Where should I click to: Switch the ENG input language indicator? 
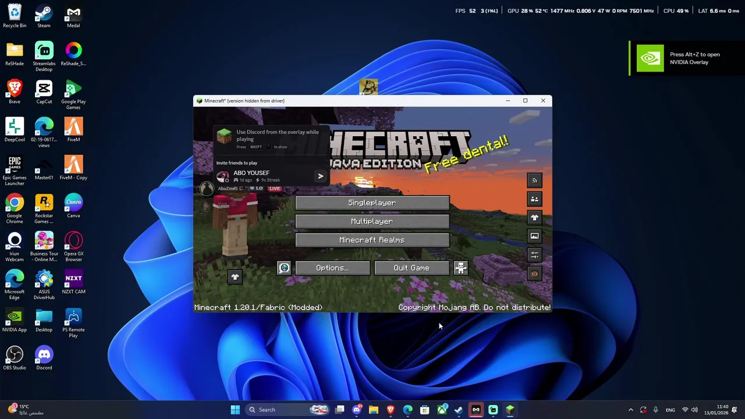670,410
